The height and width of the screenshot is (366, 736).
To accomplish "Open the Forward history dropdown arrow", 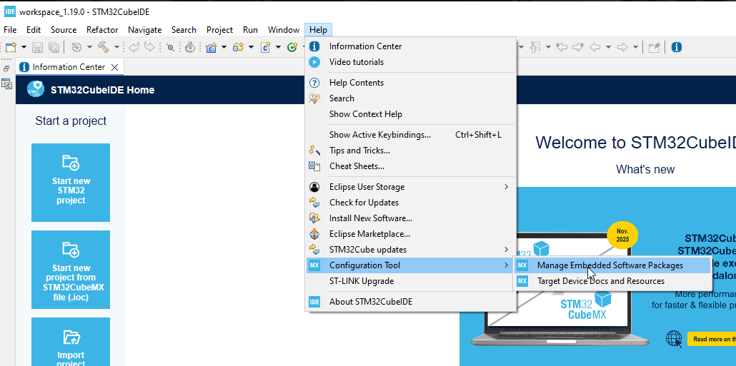I will [x=635, y=47].
